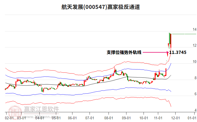Click the 07-01 date label
This screenshot has height=122, width=197.
90,118
